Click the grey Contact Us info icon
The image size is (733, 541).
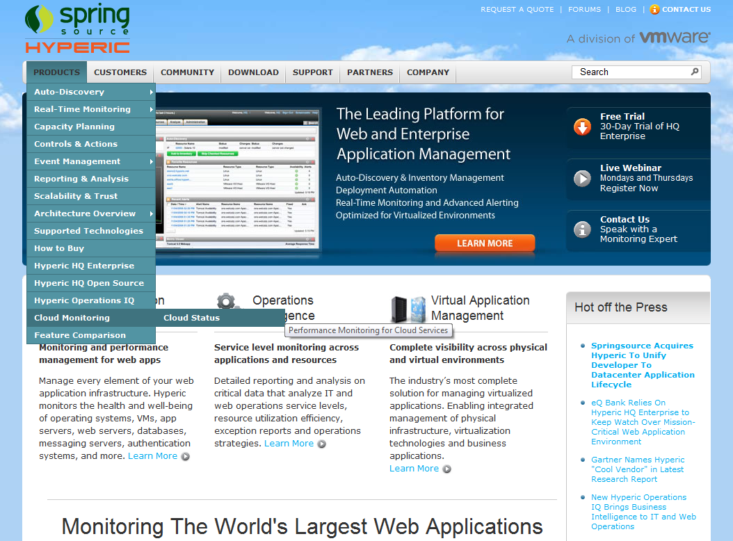point(582,229)
